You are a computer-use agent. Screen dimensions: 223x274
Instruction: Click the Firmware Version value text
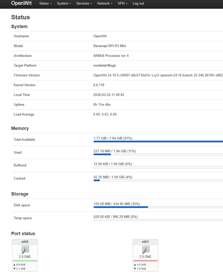point(158,75)
